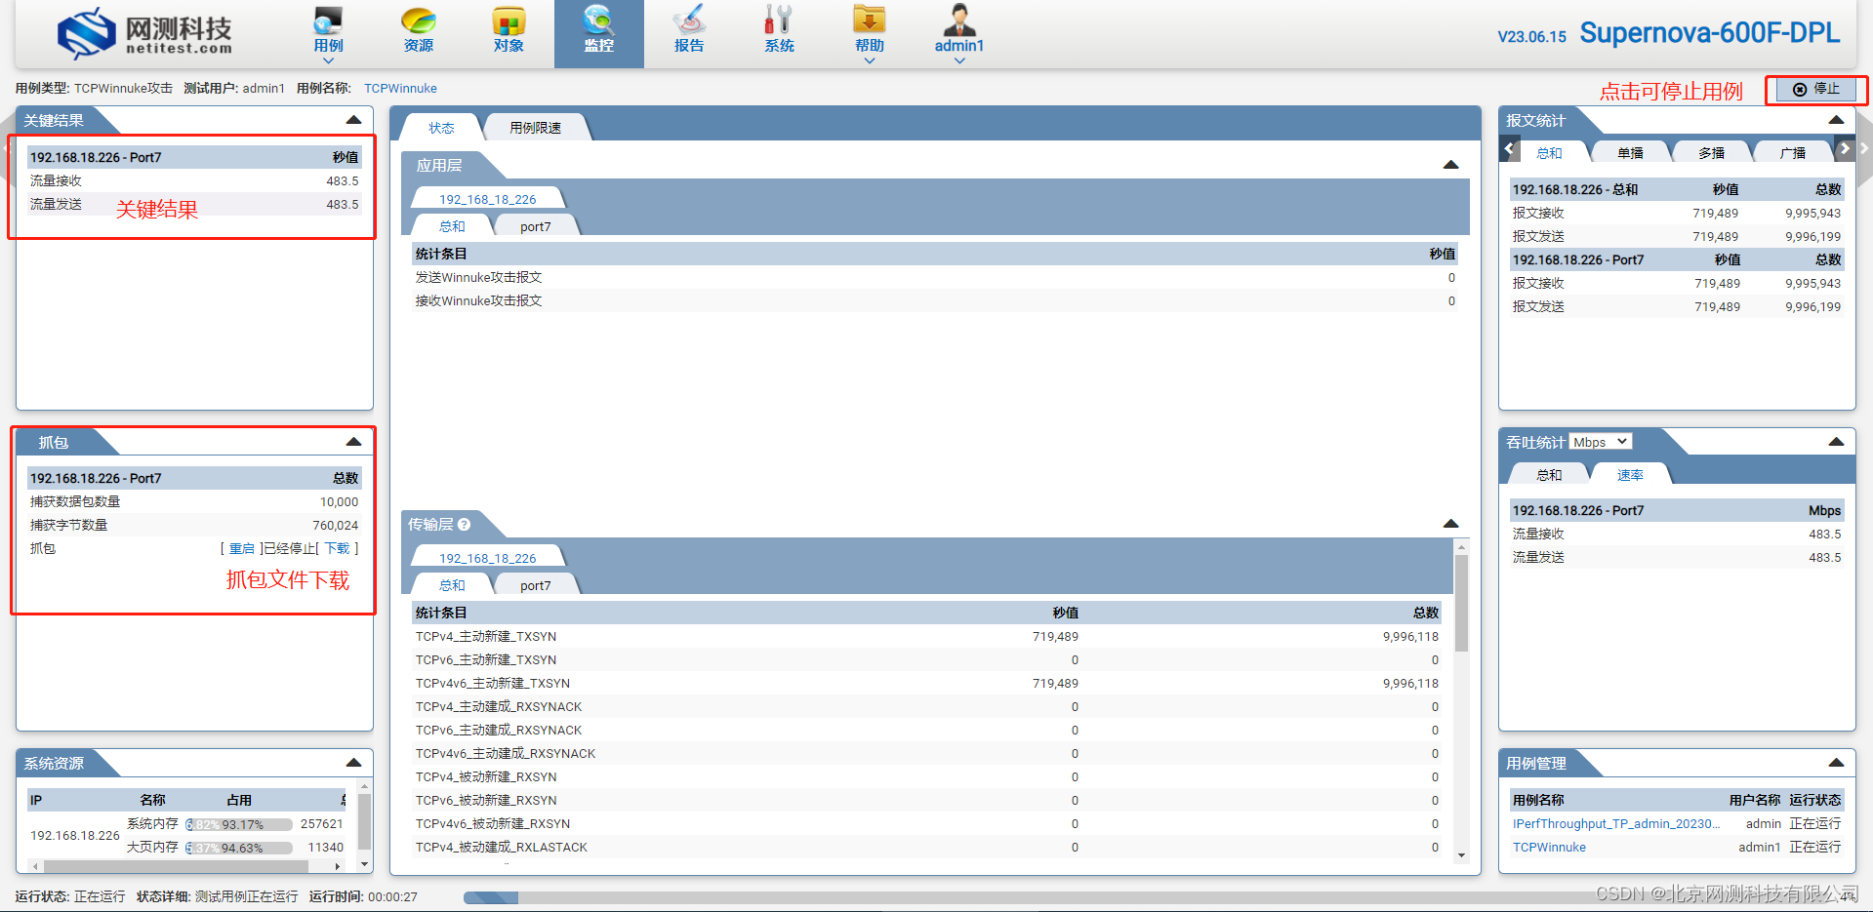Select the TCPv6_主动新建_TXSYN row
The width and height of the screenshot is (1873, 912).
point(927,659)
